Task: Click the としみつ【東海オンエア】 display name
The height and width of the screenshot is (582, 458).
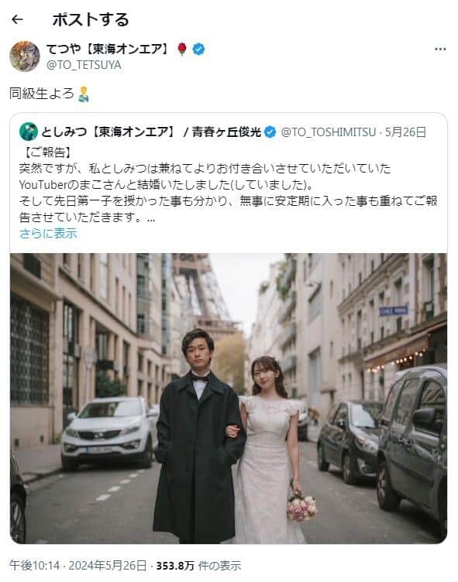Action: click(x=108, y=132)
